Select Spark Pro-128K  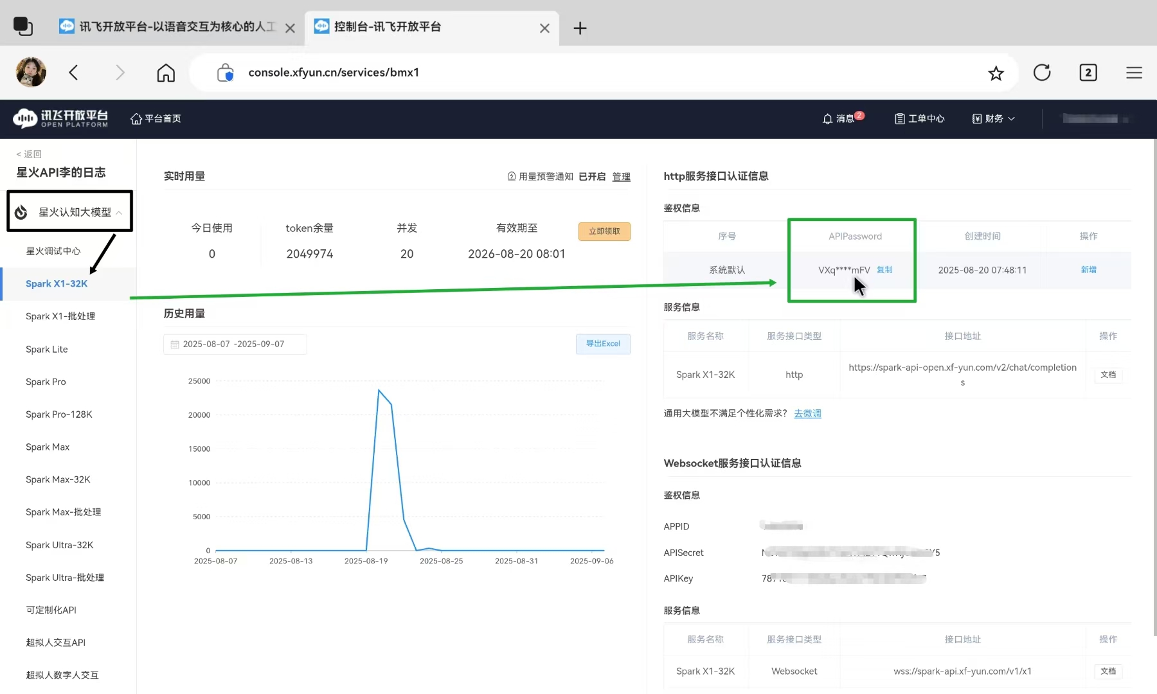pyautogui.click(x=59, y=414)
